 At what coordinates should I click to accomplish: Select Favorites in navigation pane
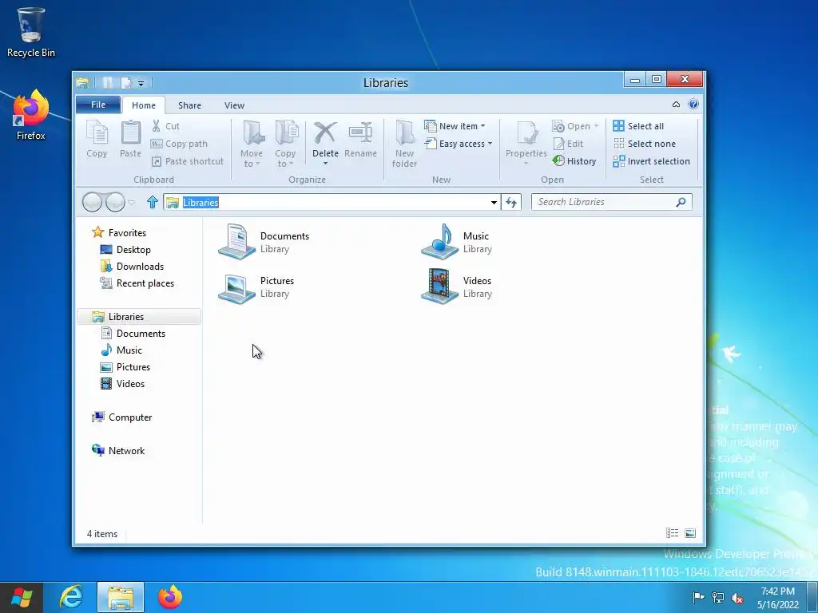(119, 233)
